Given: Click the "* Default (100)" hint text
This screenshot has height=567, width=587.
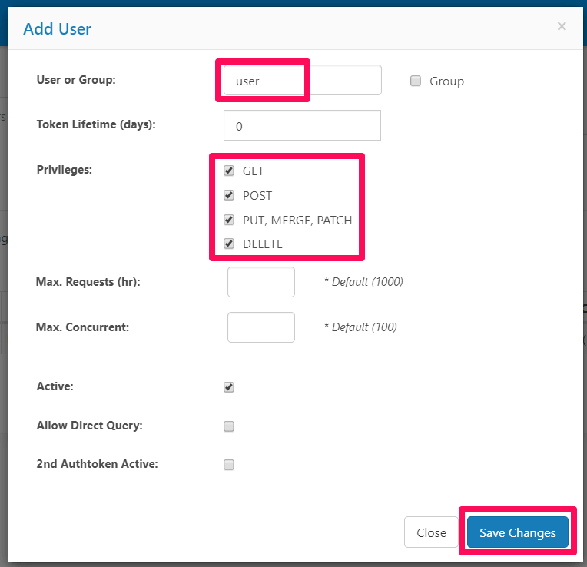Looking at the screenshot, I should click(x=360, y=327).
